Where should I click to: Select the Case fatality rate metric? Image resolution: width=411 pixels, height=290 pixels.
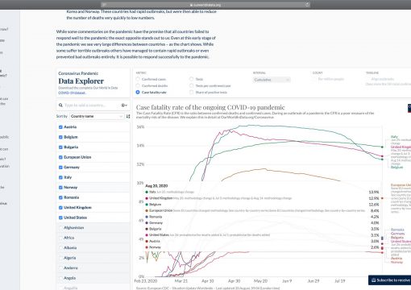(x=138, y=92)
